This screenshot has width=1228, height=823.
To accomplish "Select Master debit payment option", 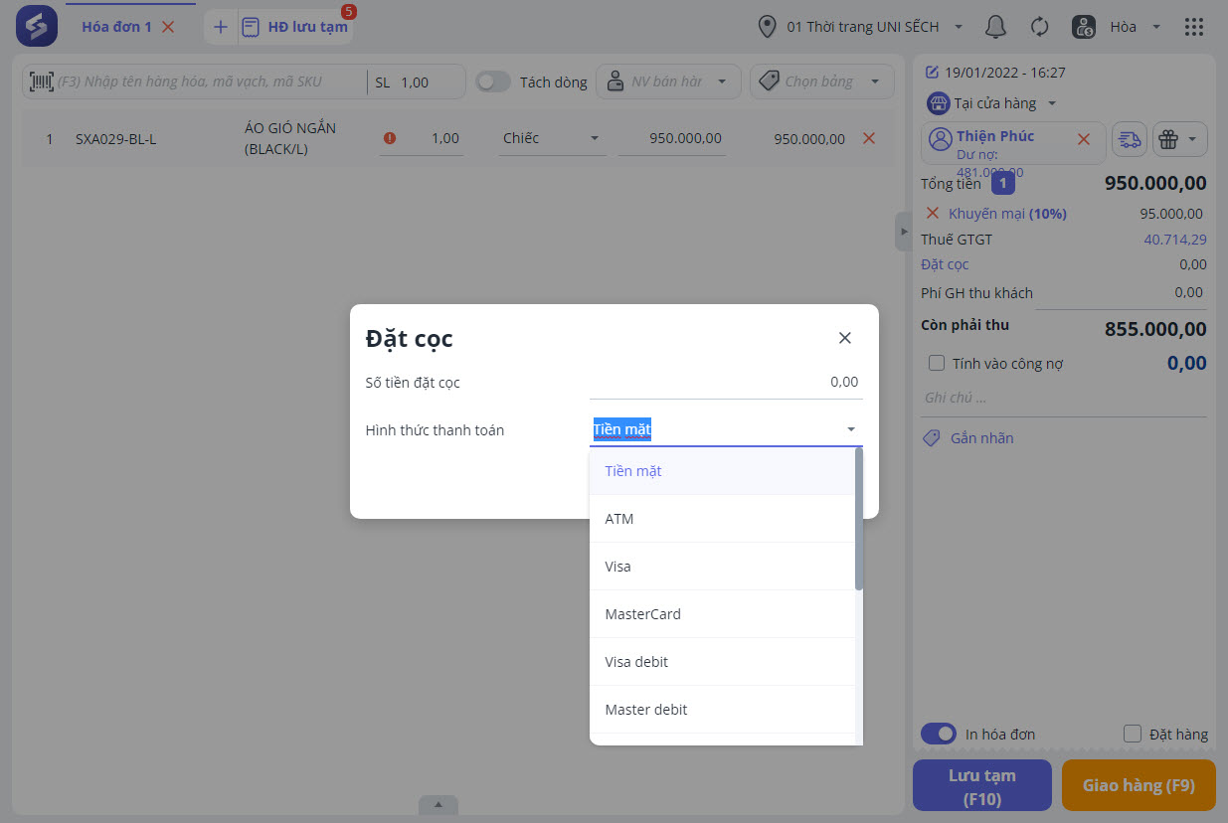I will (x=722, y=710).
